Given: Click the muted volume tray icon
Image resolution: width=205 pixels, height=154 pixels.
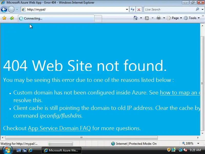Looking at the screenshot, I should tap(185, 150).
